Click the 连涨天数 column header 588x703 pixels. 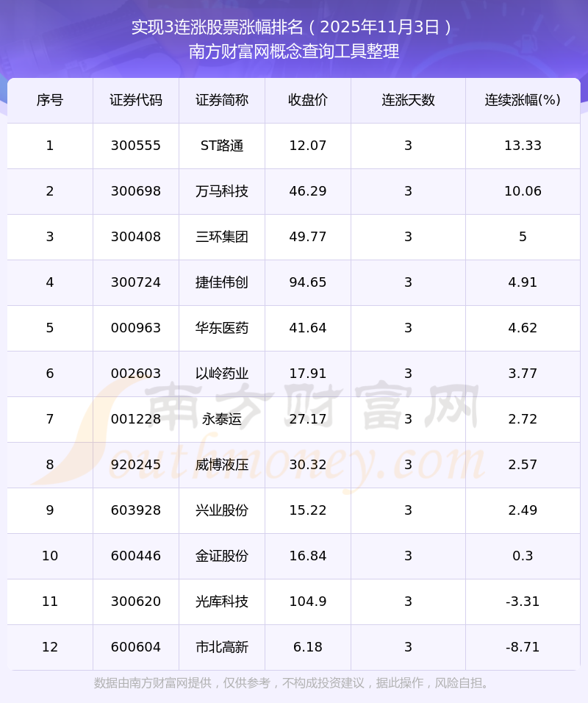[408, 100]
